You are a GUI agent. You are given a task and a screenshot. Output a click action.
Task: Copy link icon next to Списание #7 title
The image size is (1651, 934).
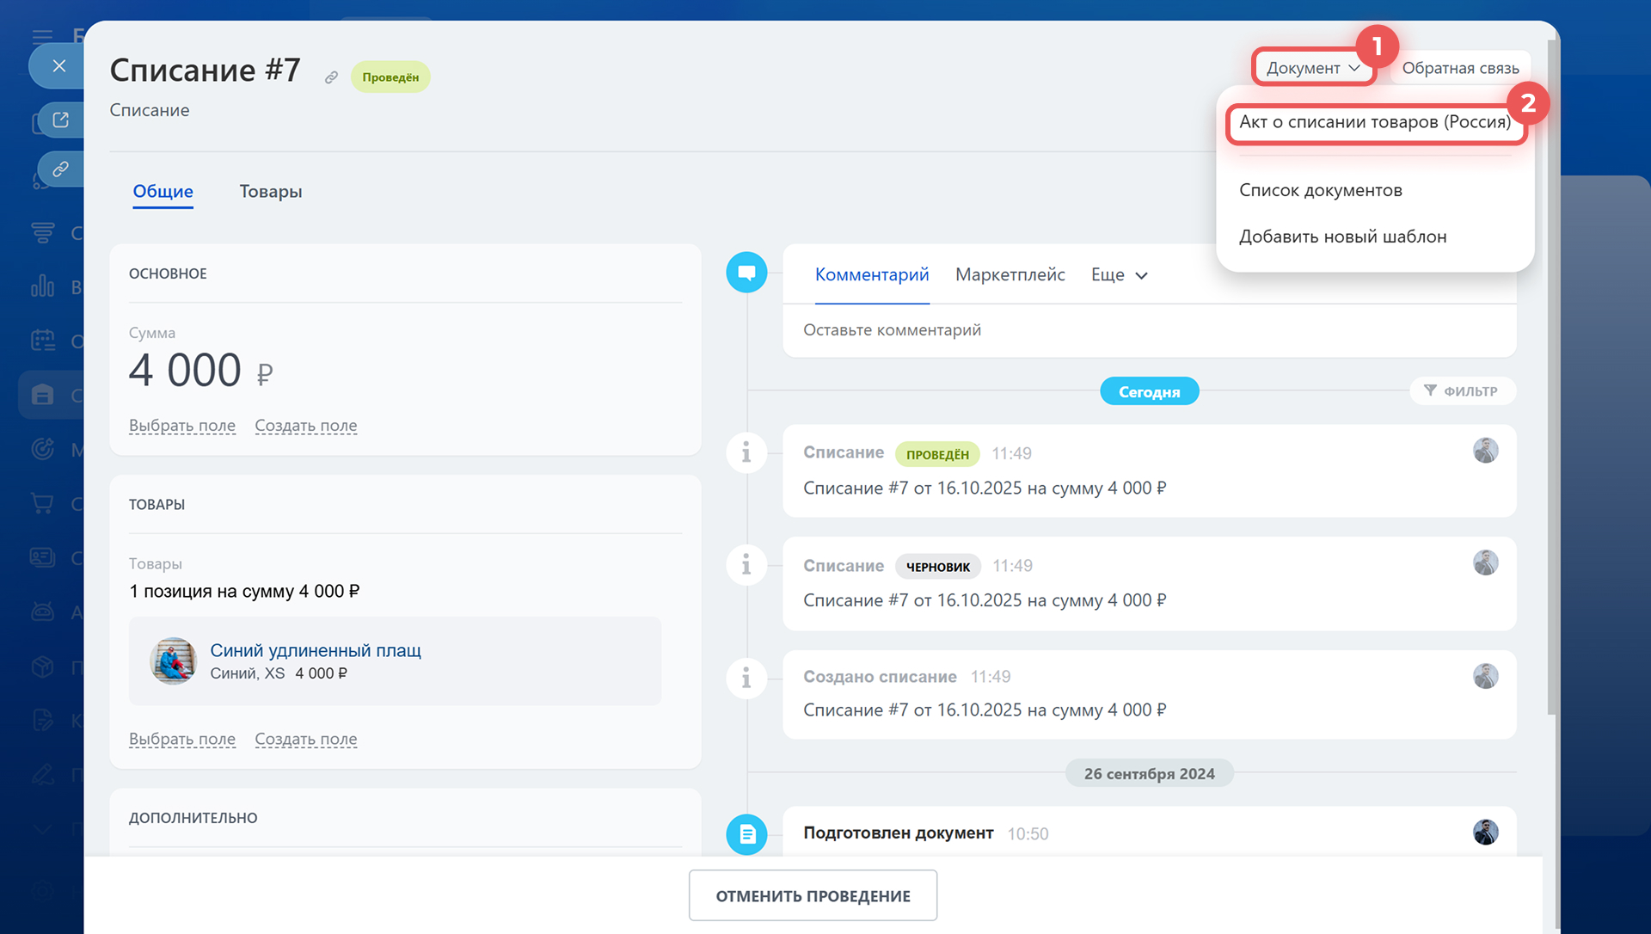[x=331, y=77]
